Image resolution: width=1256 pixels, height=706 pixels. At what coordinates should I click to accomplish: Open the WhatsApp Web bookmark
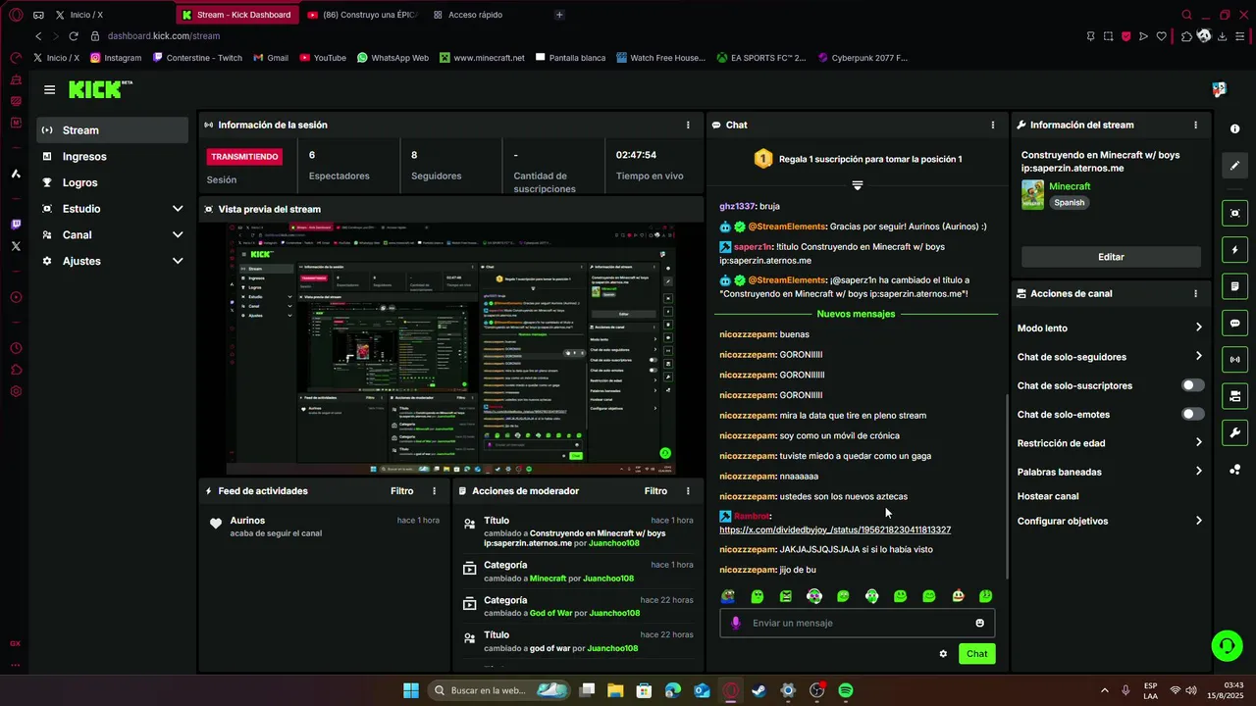pos(392,58)
